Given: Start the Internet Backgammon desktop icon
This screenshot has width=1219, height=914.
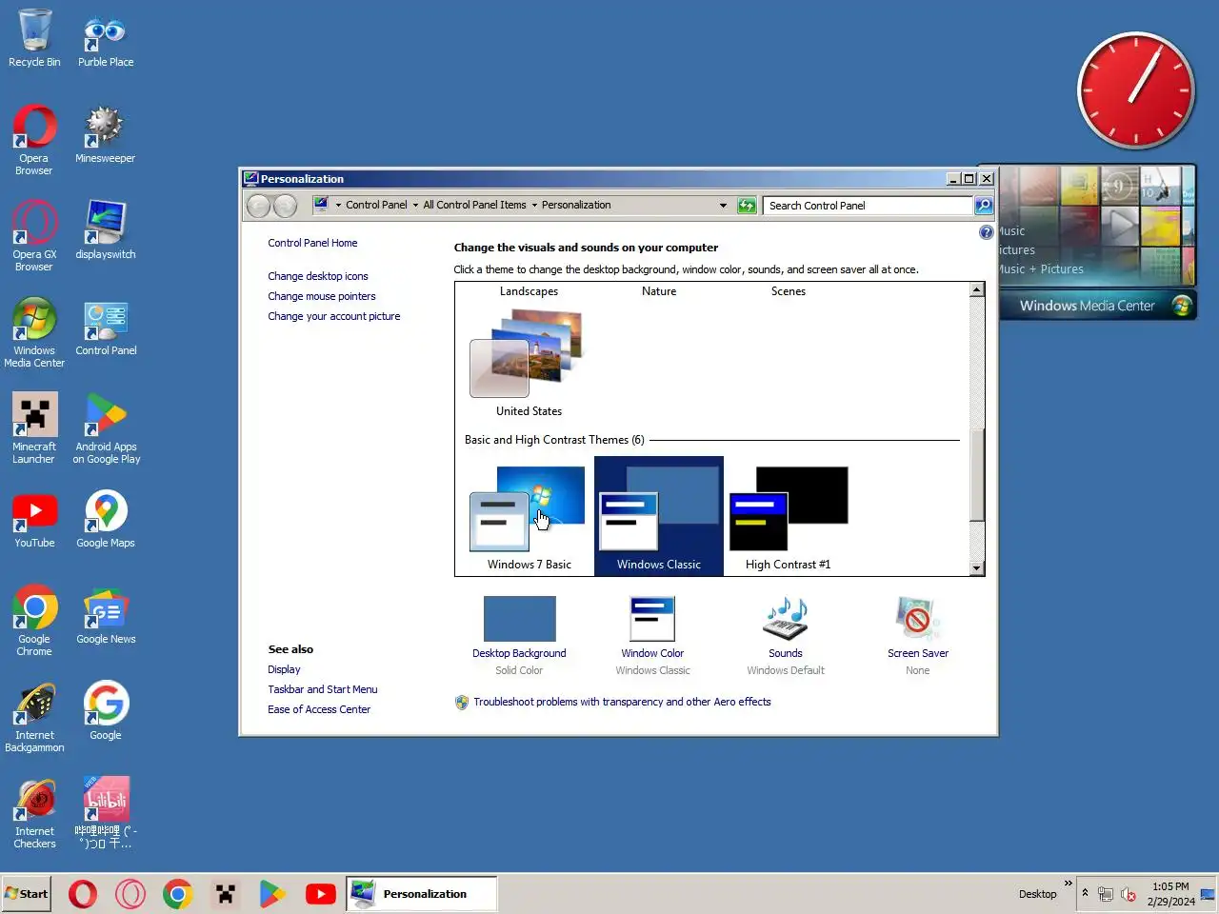Looking at the screenshot, I should (34, 717).
